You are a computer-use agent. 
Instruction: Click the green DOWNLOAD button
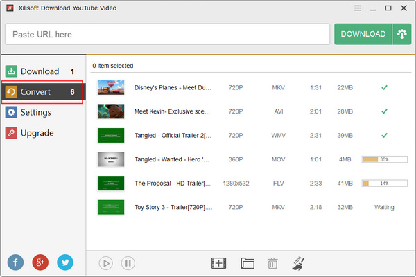coord(363,34)
